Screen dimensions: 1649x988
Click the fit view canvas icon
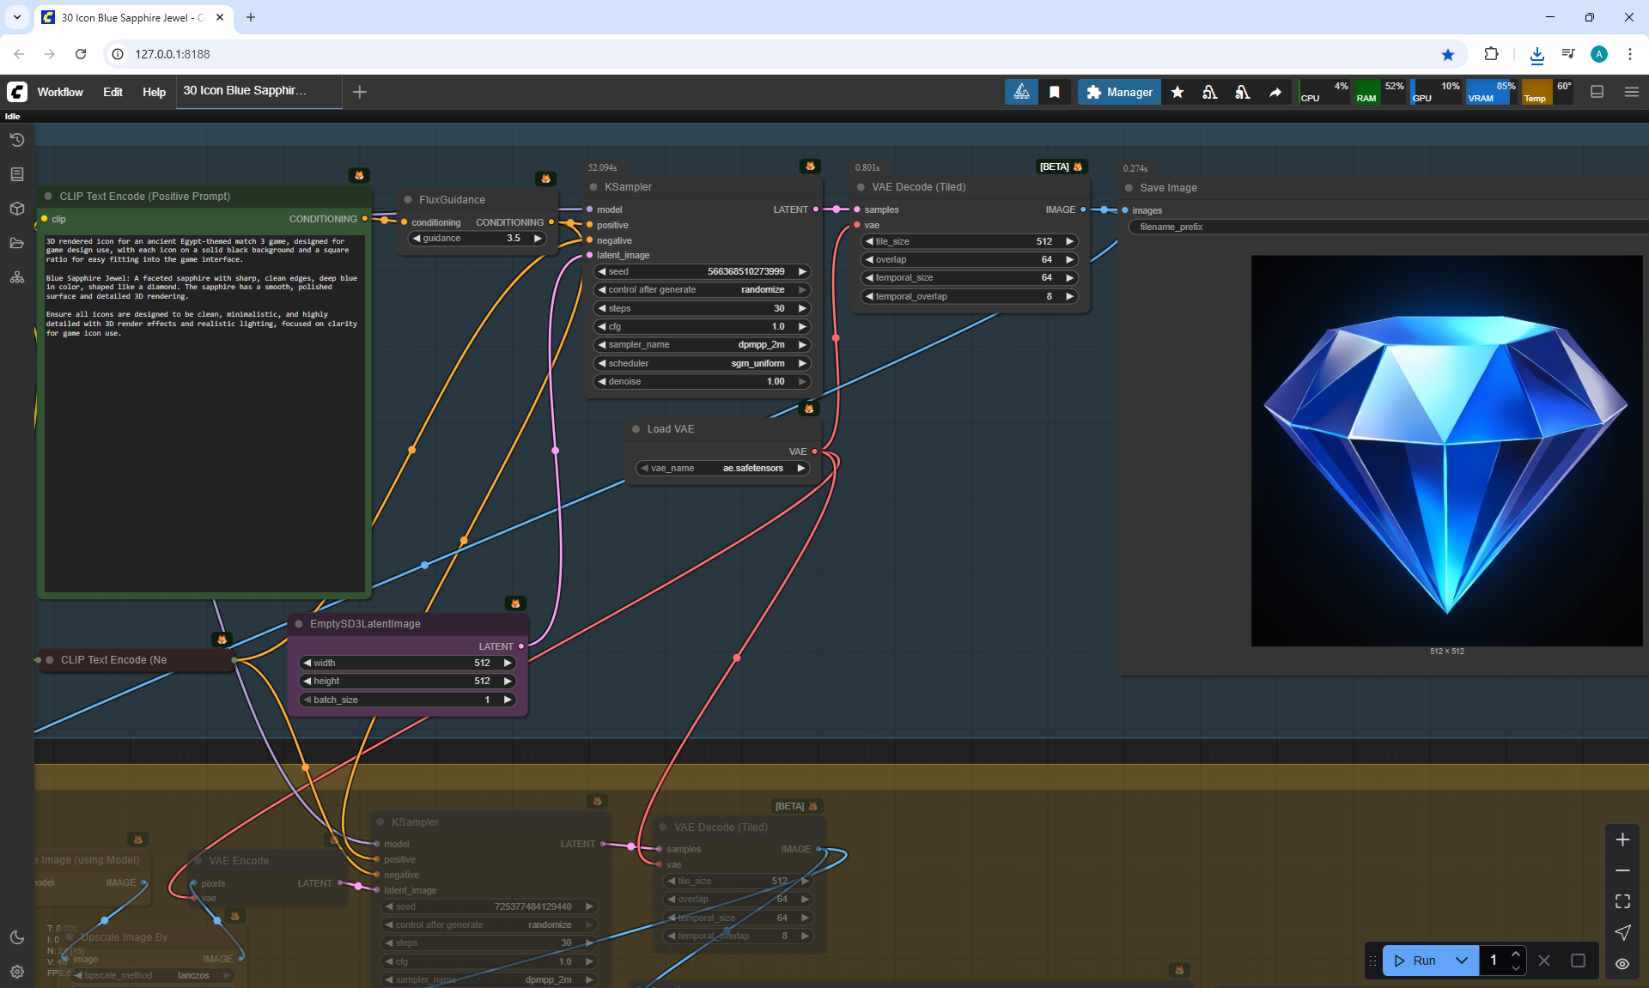click(x=1622, y=901)
